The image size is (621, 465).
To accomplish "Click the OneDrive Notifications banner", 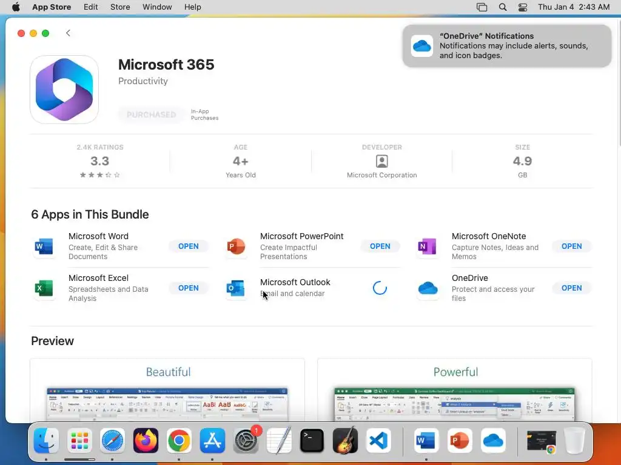I will pyautogui.click(x=507, y=46).
